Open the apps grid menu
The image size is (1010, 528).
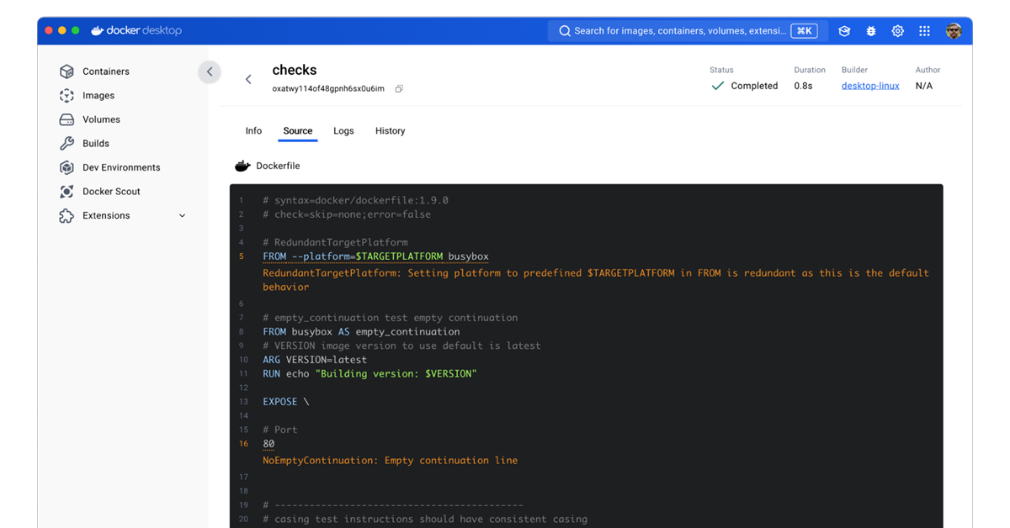(924, 30)
